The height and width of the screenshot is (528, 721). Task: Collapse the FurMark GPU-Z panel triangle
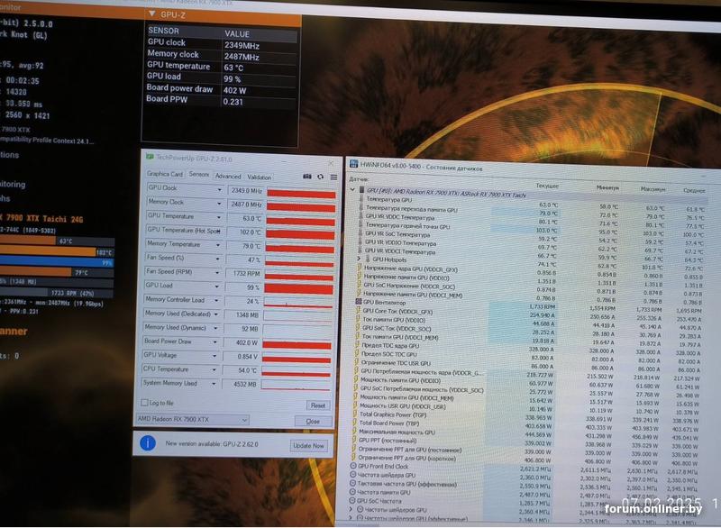pos(152,14)
